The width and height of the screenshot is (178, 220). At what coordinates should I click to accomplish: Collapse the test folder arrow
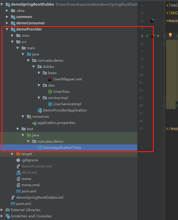point(18,129)
